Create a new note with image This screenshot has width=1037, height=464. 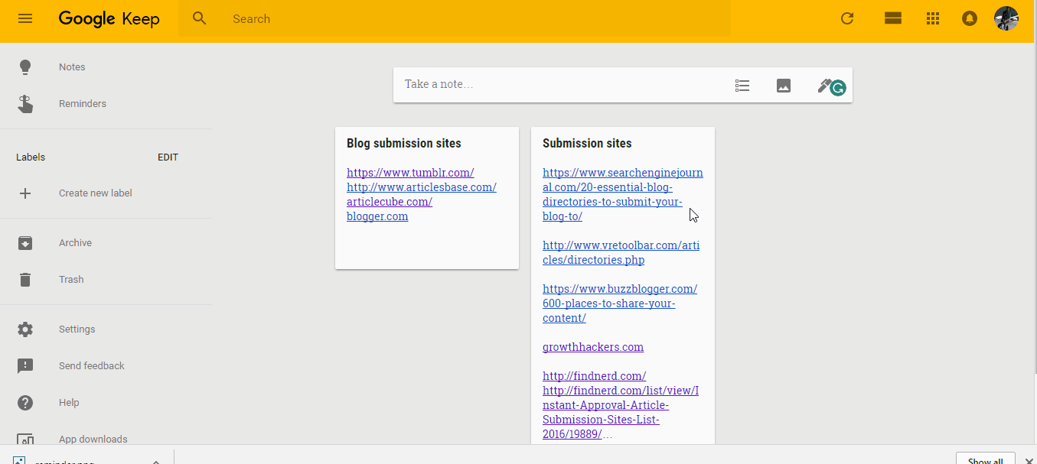click(x=783, y=86)
